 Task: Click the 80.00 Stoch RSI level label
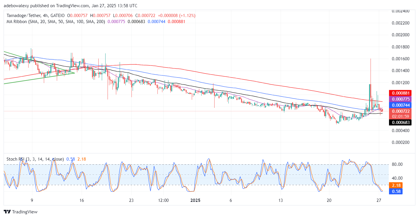[397, 164]
